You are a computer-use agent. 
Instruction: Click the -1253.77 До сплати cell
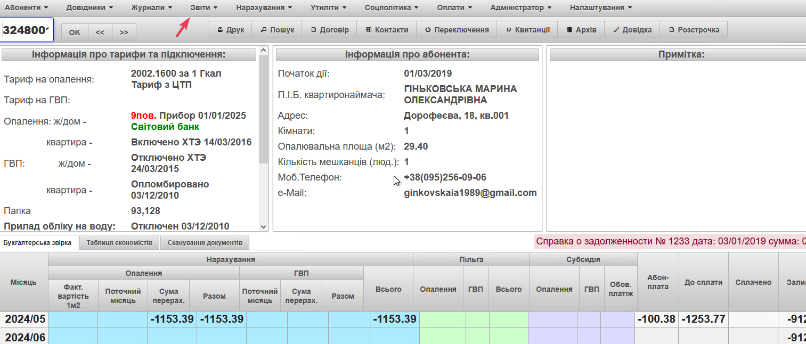(704, 320)
